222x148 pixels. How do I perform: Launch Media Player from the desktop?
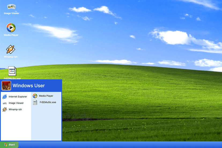click(x=11, y=28)
